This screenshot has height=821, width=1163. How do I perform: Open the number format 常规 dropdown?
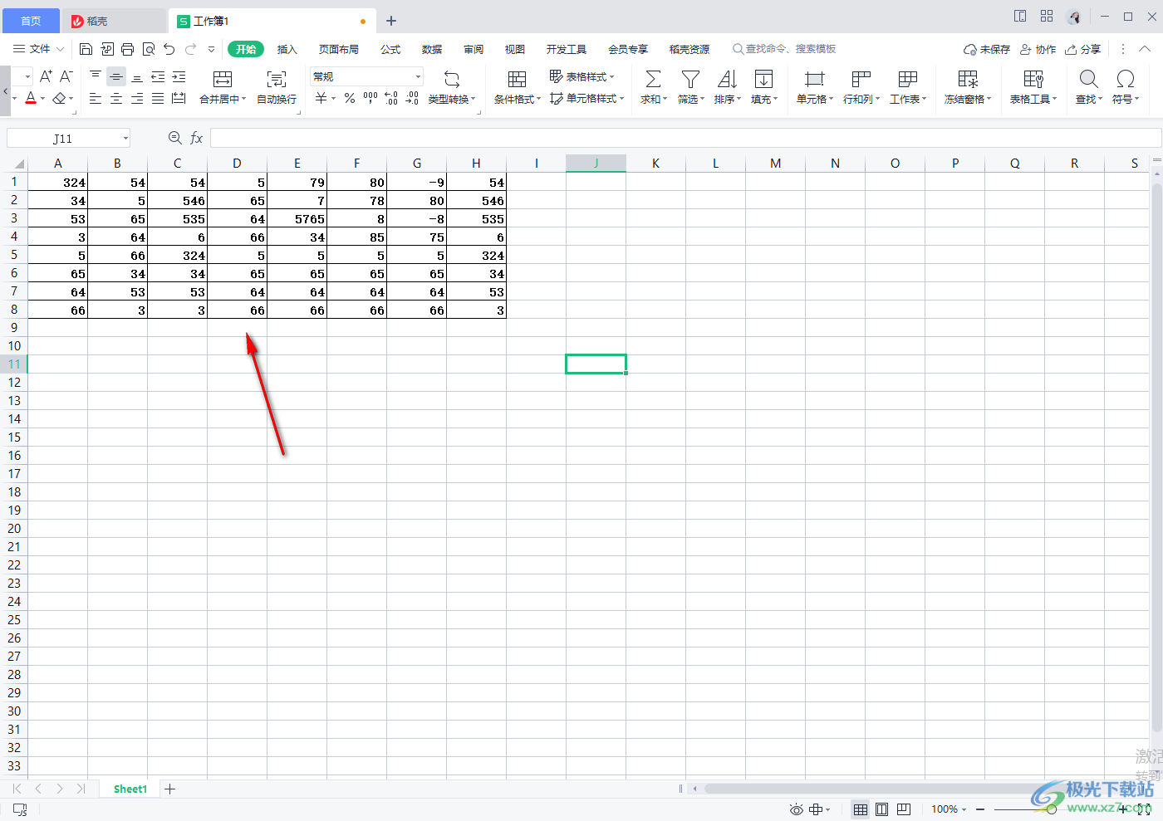coord(418,76)
